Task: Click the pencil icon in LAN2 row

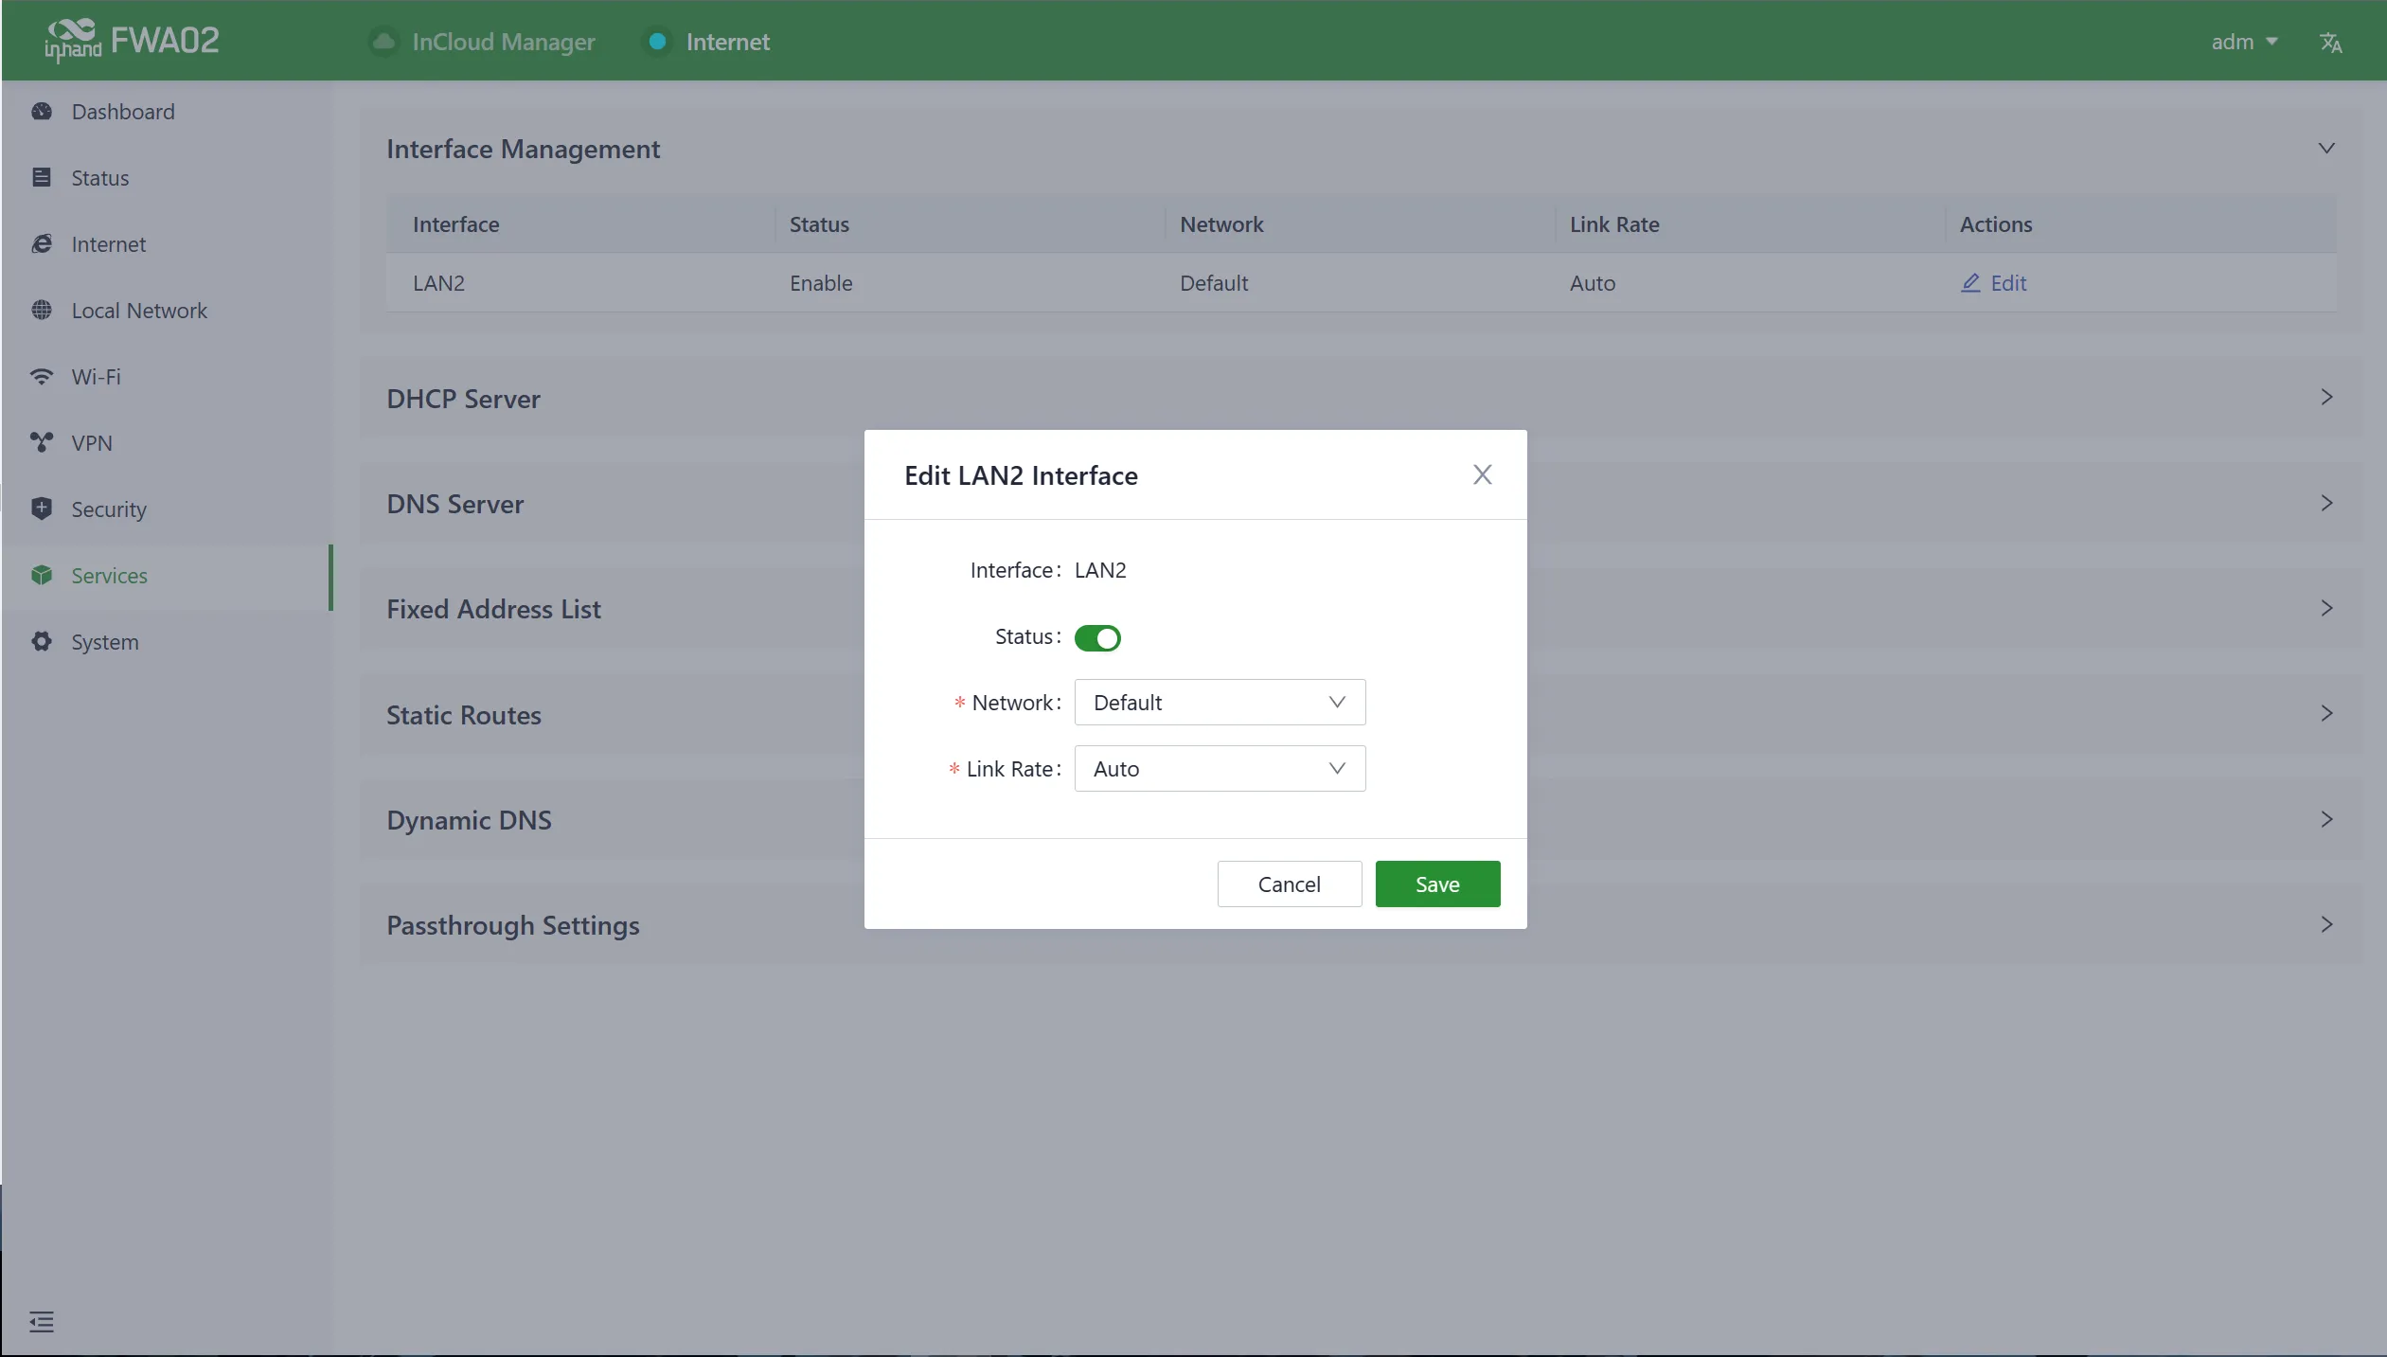Action: [x=1970, y=283]
